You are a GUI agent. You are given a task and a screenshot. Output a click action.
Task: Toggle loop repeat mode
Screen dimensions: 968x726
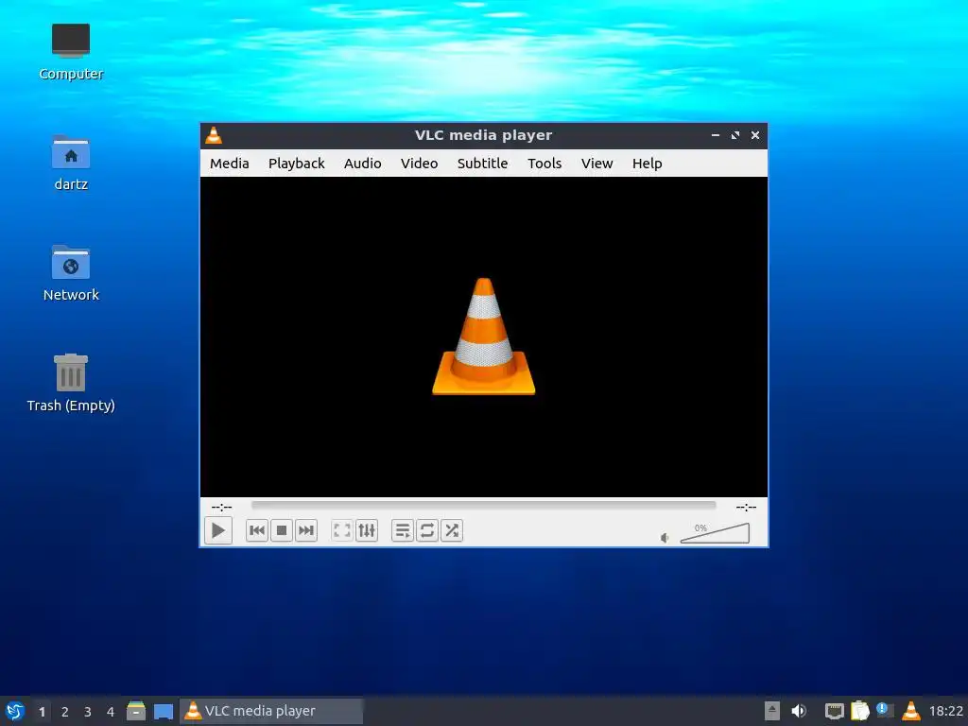point(427,530)
